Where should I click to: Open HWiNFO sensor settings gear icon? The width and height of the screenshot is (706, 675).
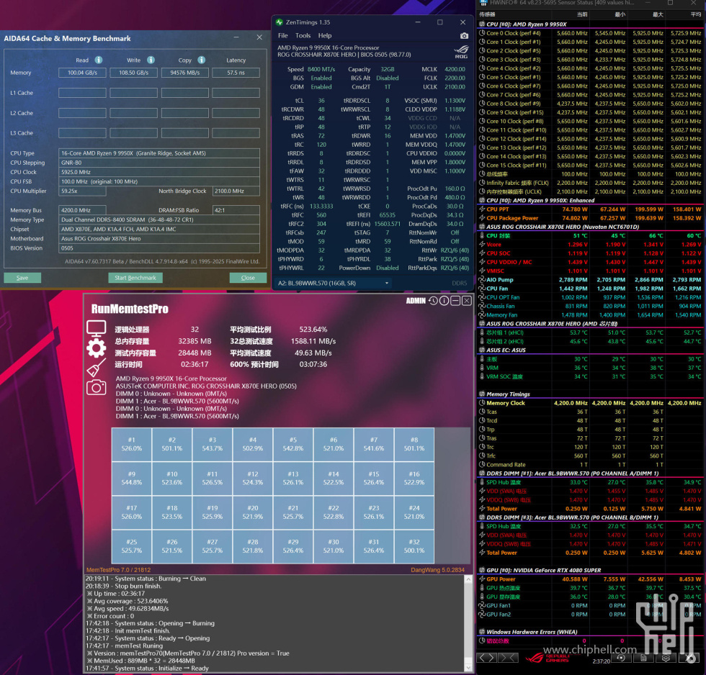(666, 658)
